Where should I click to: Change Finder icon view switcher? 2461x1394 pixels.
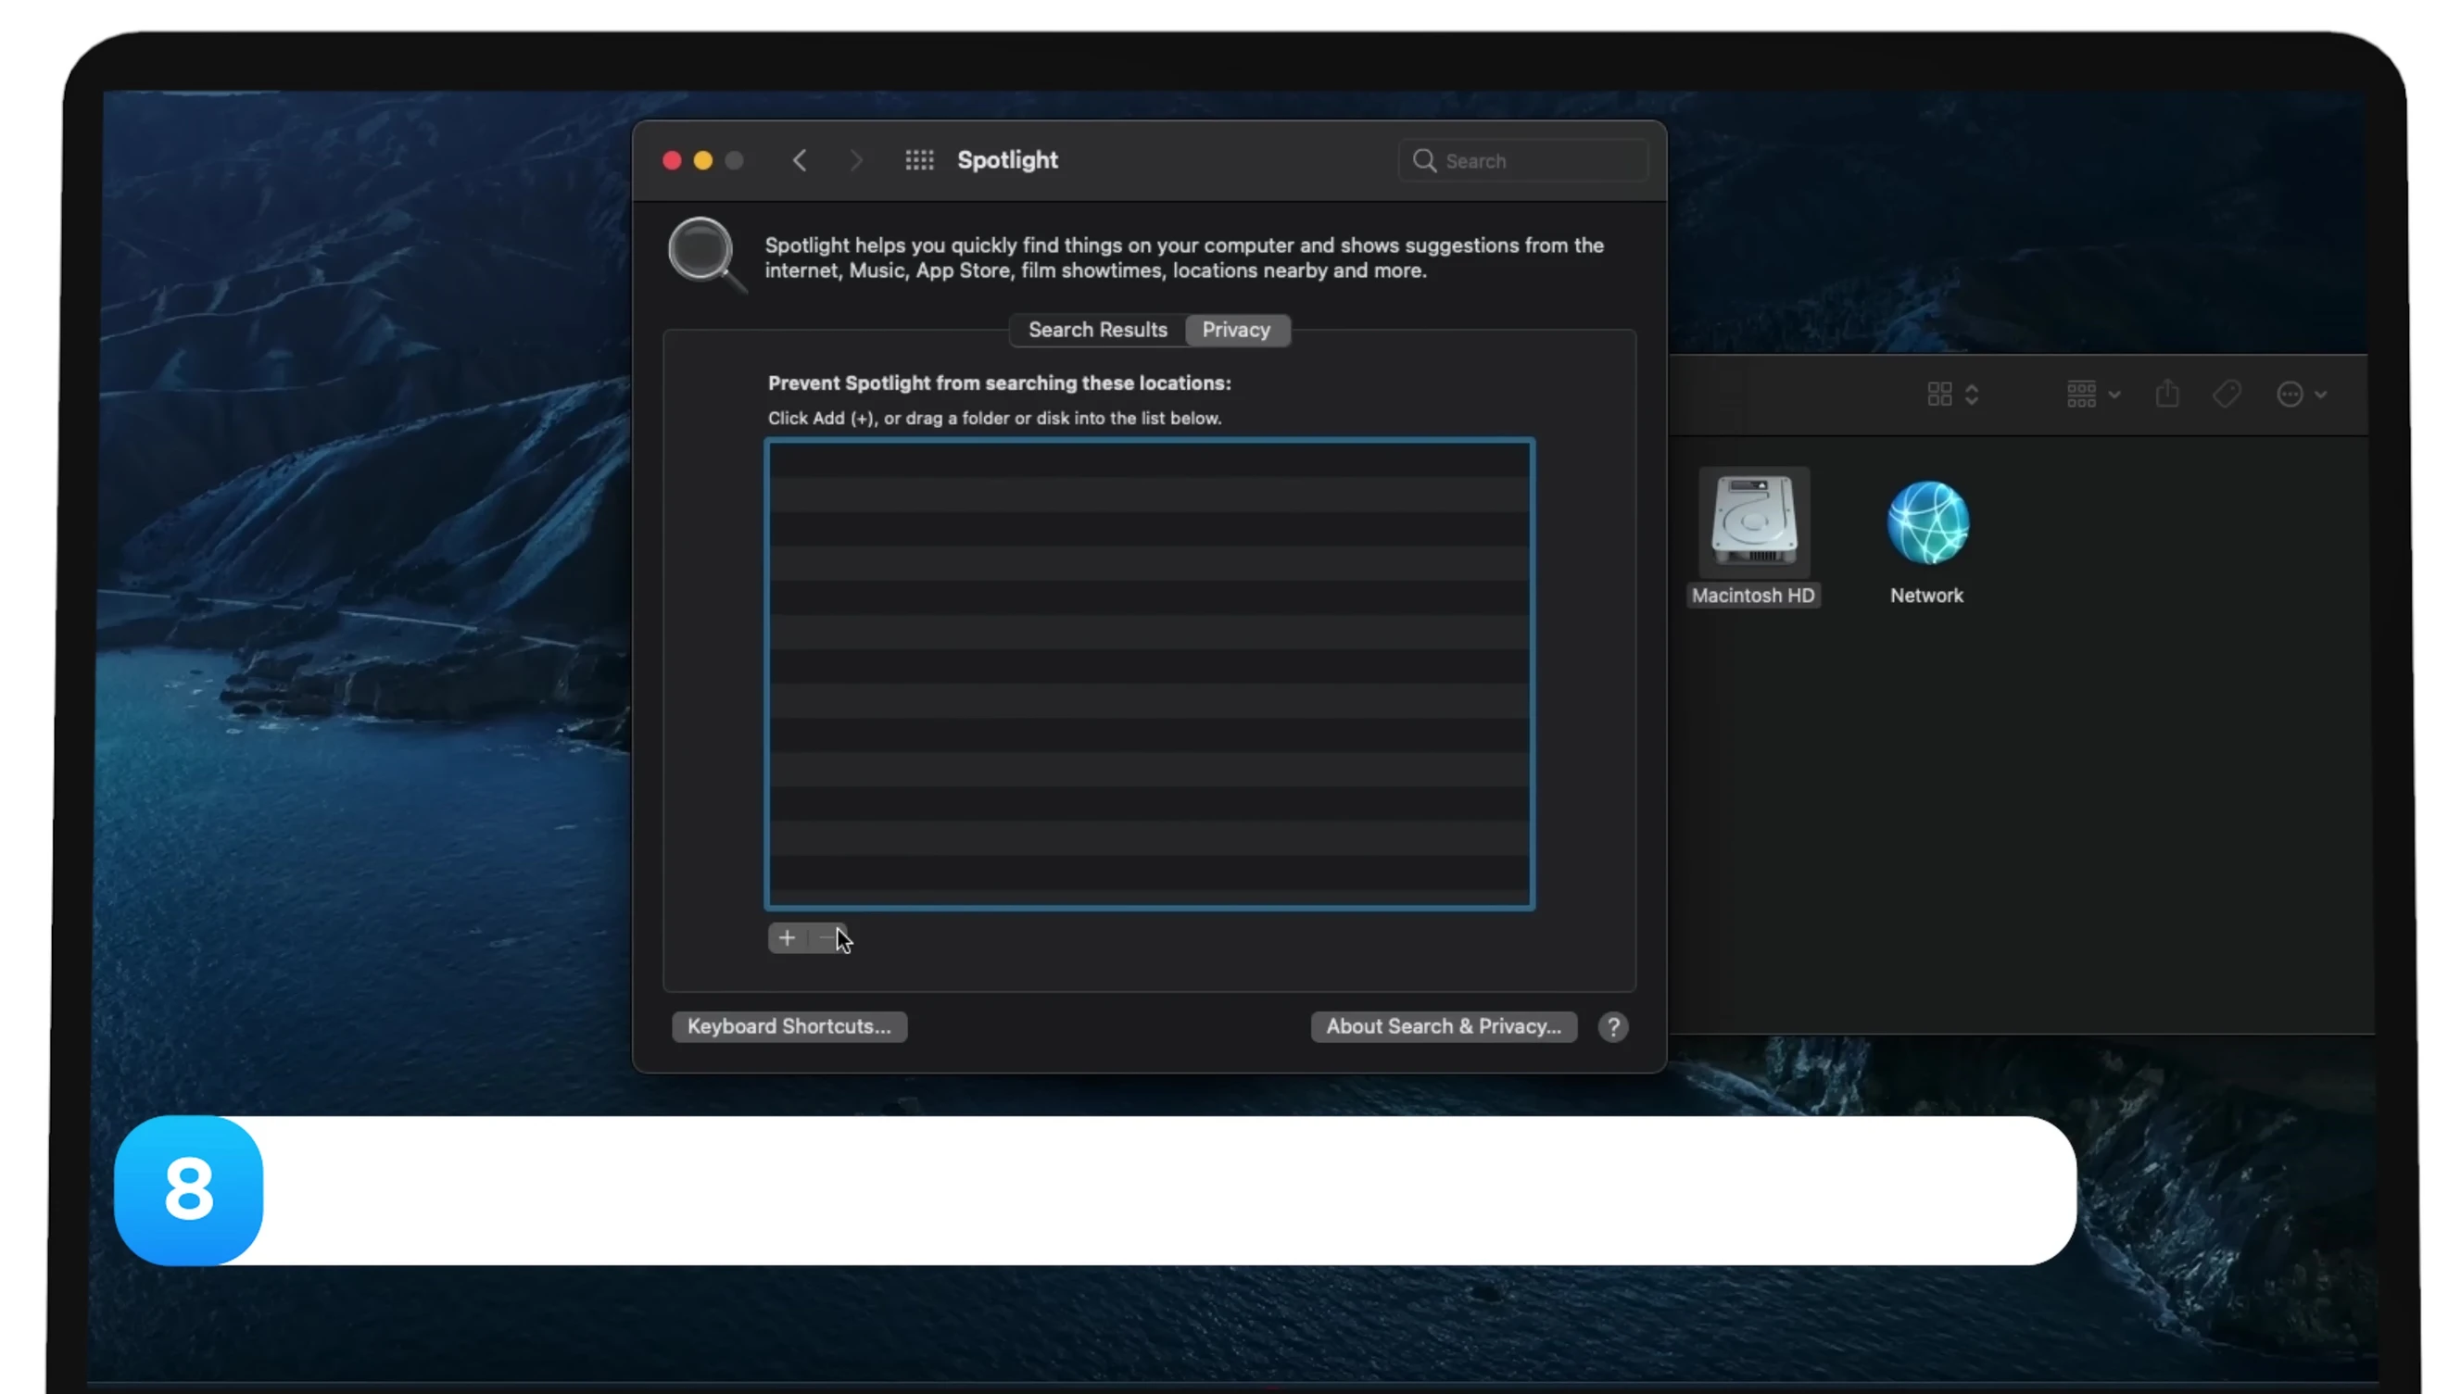[1952, 394]
